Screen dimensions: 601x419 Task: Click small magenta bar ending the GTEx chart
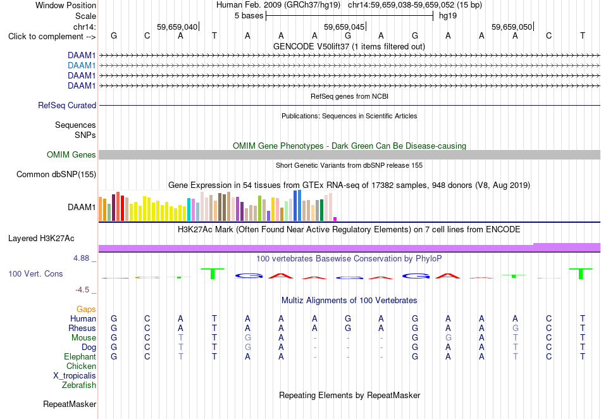click(335, 219)
